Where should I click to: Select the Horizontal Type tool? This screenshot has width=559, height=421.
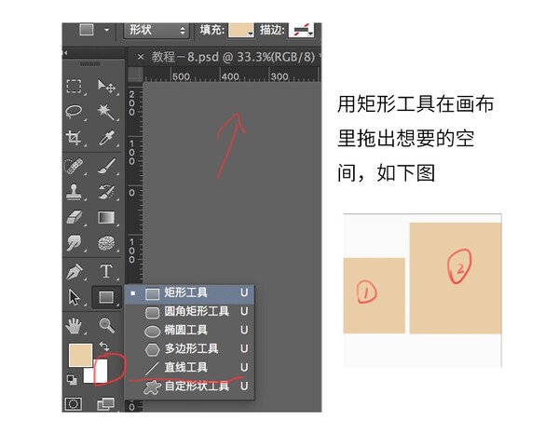click(106, 271)
